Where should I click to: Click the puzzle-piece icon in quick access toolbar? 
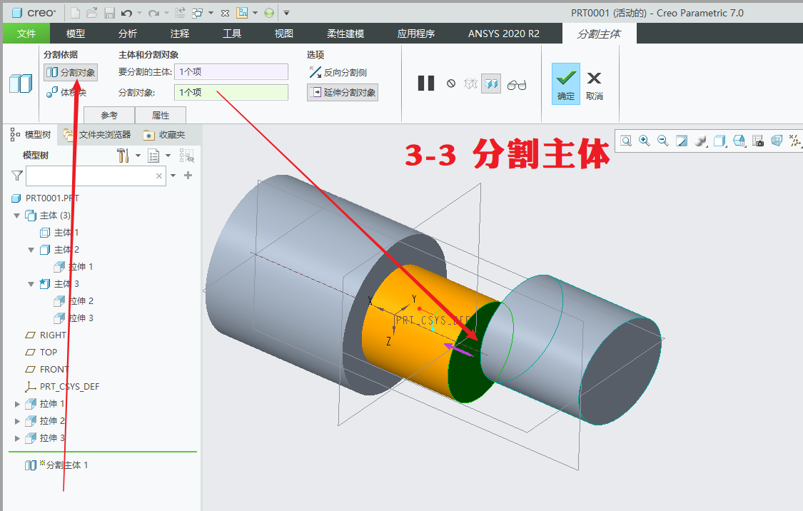point(242,13)
